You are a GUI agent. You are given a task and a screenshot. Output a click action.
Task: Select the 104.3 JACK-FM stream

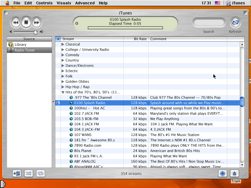pyautogui.click(x=147, y=129)
